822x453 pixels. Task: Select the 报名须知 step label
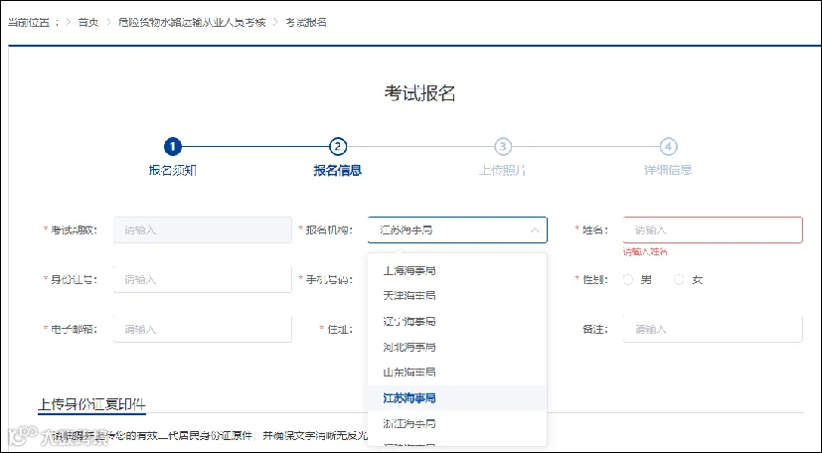coord(173,170)
